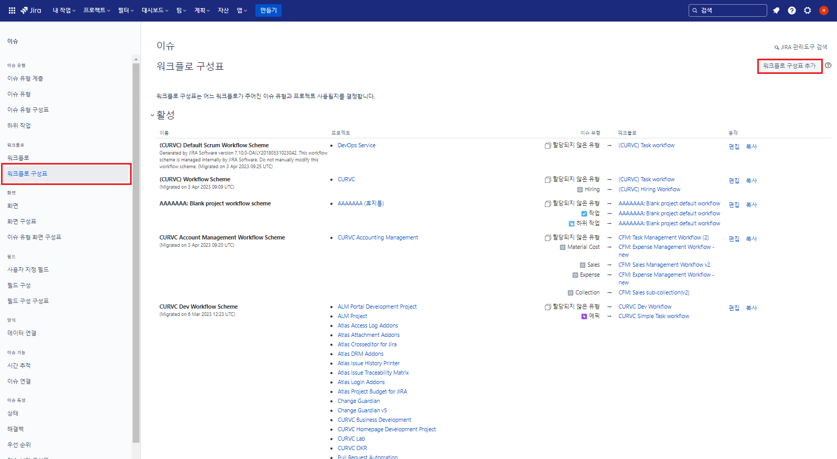
Task: Click the 검색 search input field
Action: (x=728, y=10)
